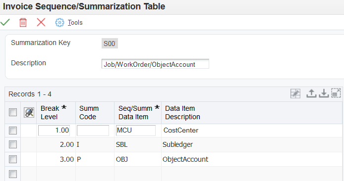Click the Summarization Key field S00
344x181 pixels.
[110, 44]
